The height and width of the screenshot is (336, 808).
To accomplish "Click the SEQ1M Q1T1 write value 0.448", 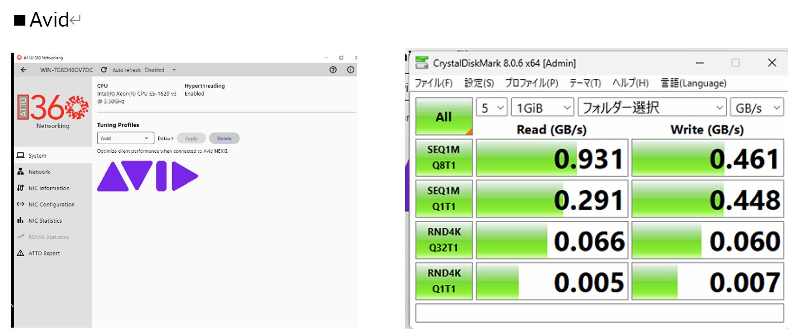I will 708,199.
